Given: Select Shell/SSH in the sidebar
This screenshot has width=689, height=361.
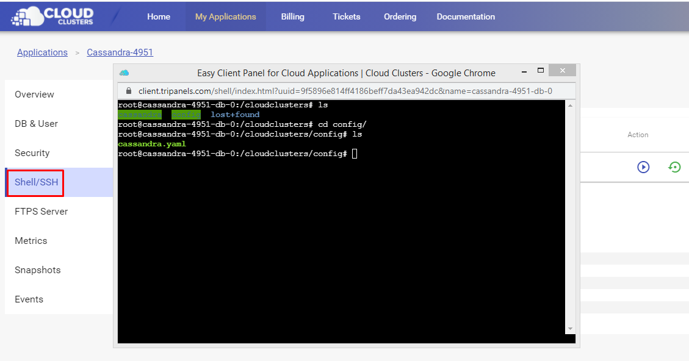Looking at the screenshot, I should point(59,182).
